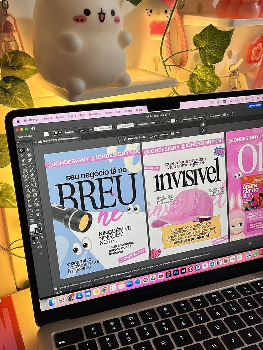This screenshot has height=350, width=263.
Task: Set paint to None
Action: tap(42, 237)
